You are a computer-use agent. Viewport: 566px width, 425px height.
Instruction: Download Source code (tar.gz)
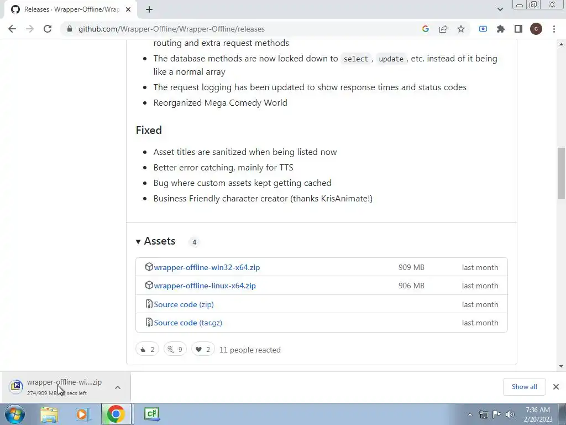[x=188, y=323]
